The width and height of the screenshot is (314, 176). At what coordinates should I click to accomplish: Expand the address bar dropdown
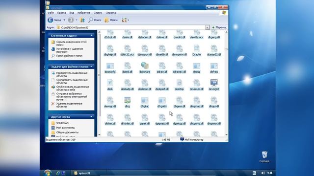point(207,27)
